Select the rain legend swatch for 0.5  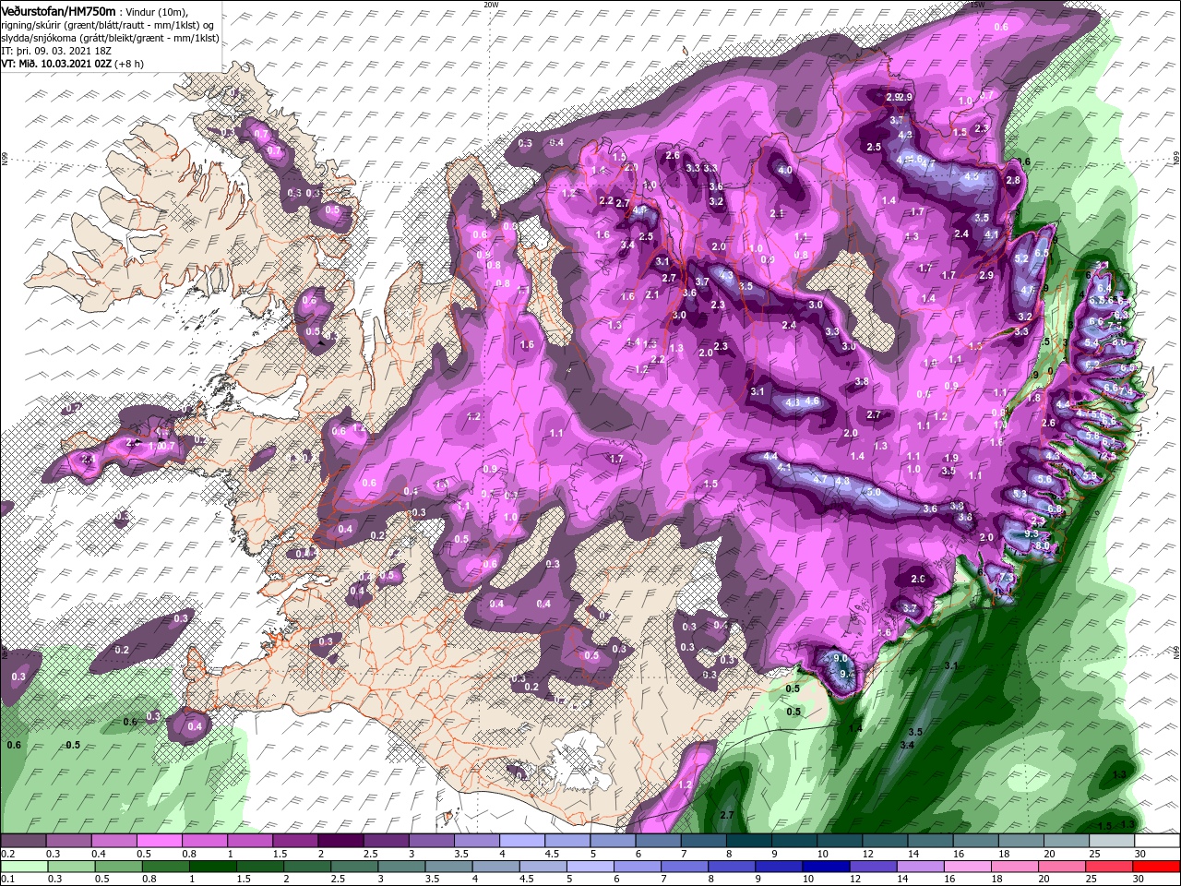click(117, 867)
